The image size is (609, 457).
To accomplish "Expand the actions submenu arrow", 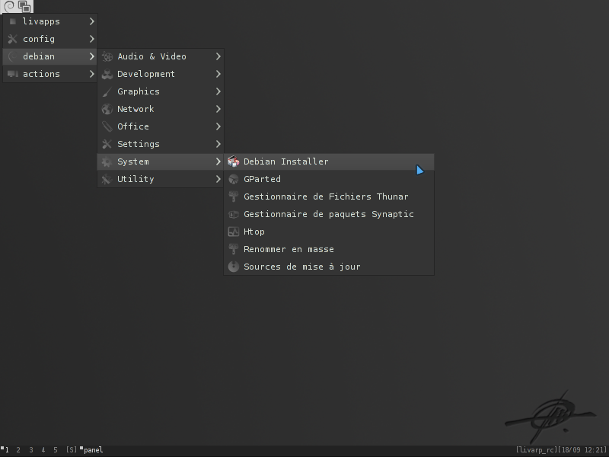I will click(x=91, y=74).
